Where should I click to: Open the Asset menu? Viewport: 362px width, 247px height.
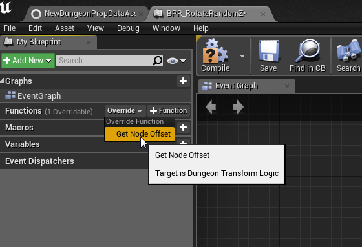click(65, 28)
